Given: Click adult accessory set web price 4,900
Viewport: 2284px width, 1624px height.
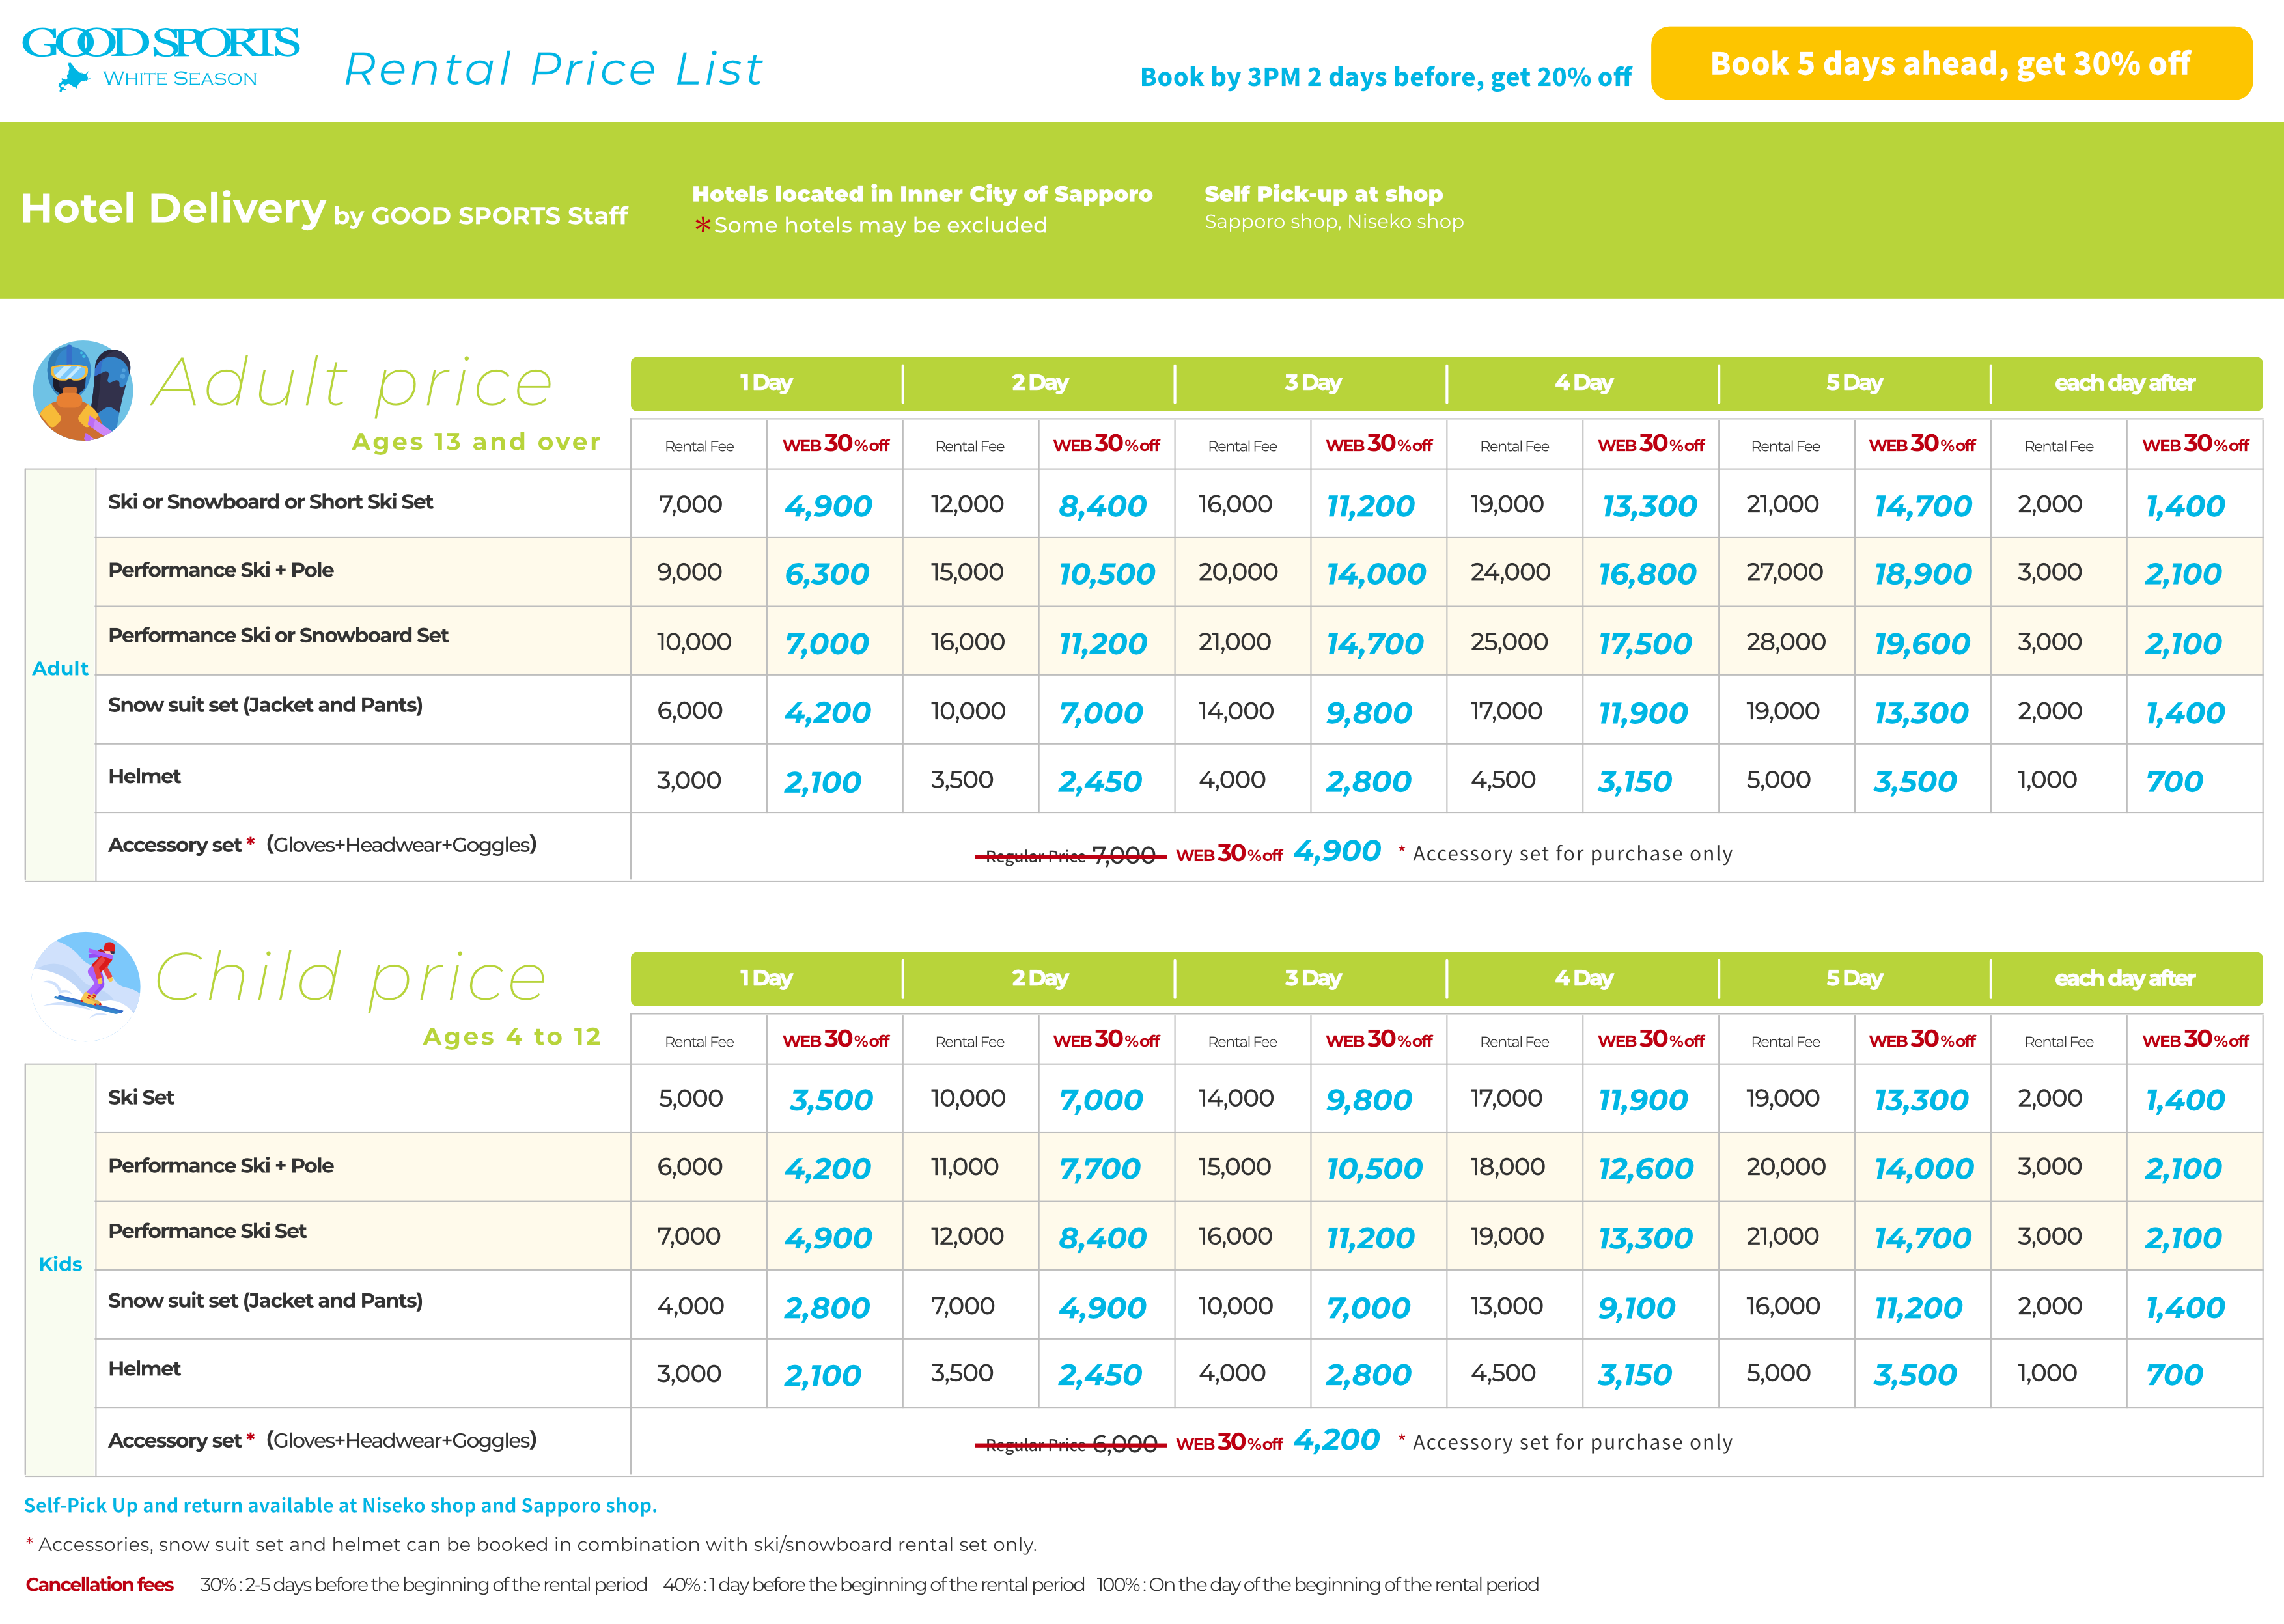Looking at the screenshot, I should pyautogui.click(x=1337, y=852).
